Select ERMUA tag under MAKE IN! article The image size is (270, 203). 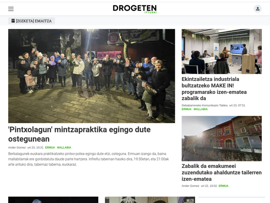click(186, 109)
